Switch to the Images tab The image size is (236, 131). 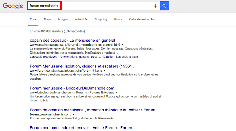click(x=63, y=20)
